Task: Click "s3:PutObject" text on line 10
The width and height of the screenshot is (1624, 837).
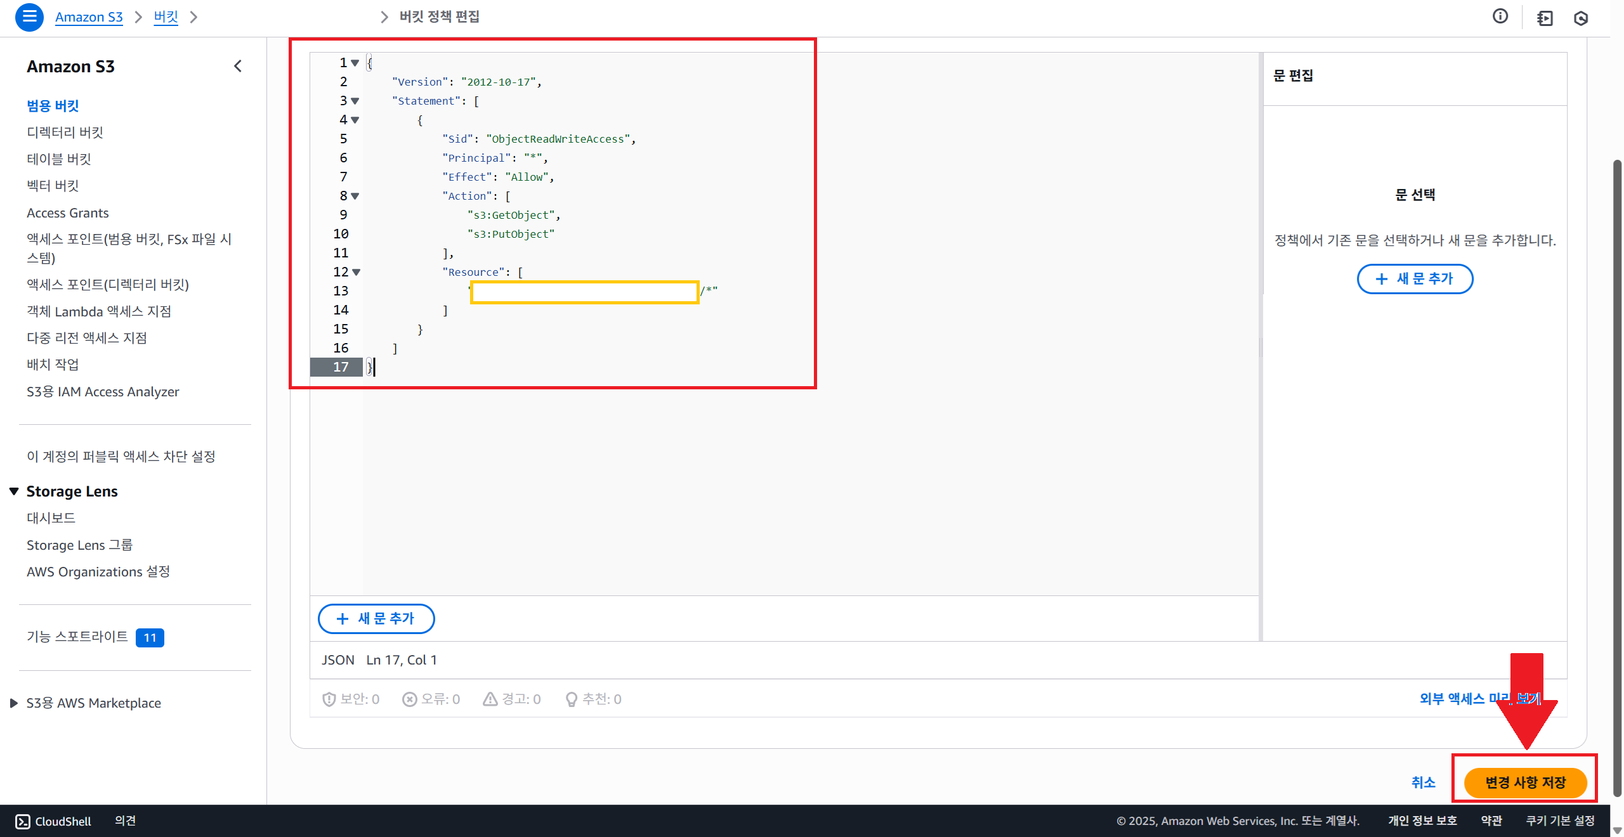Action: click(x=511, y=234)
